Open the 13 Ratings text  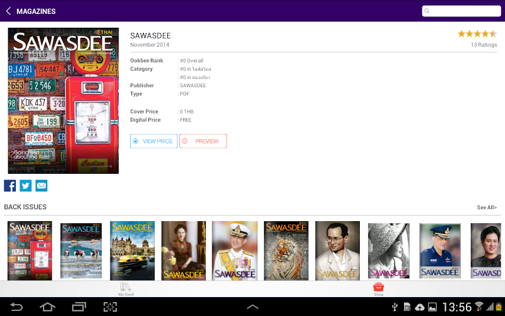pos(484,45)
